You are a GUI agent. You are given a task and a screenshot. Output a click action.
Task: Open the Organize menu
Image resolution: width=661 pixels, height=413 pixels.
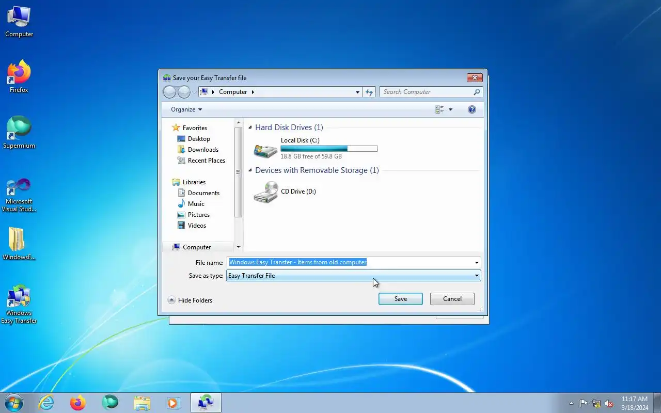point(186,109)
